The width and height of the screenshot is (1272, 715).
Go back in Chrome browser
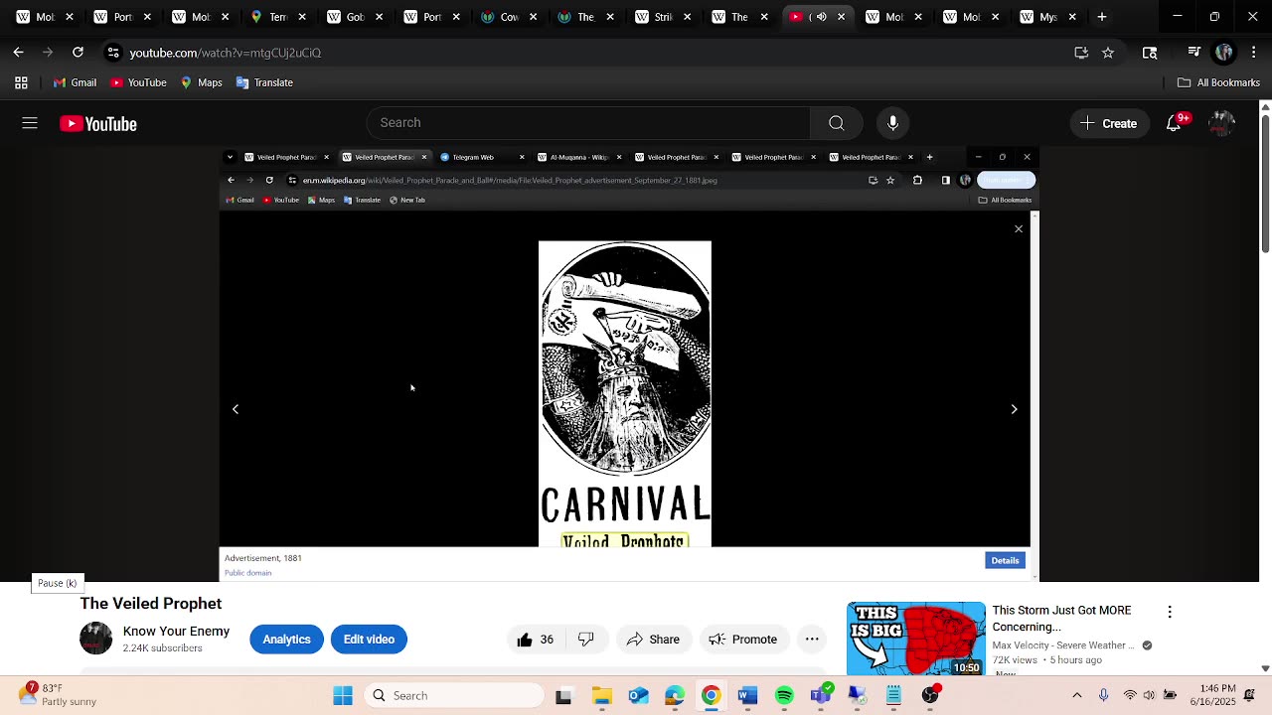pyautogui.click(x=19, y=53)
